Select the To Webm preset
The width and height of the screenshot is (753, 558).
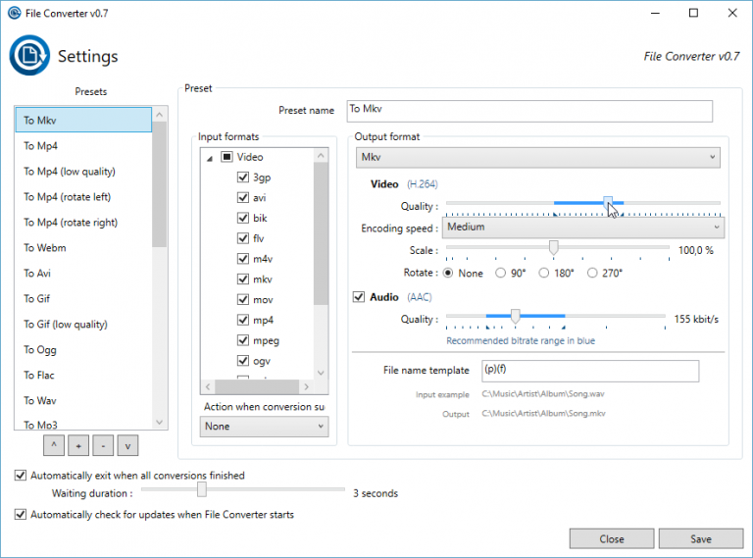tap(83, 247)
